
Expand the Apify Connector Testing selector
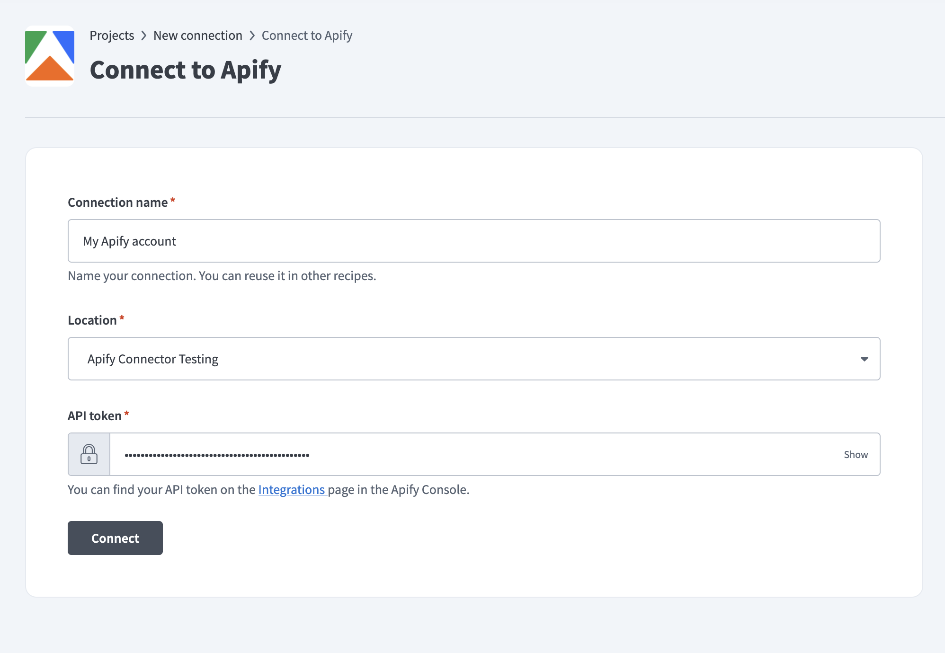(x=473, y=359)
